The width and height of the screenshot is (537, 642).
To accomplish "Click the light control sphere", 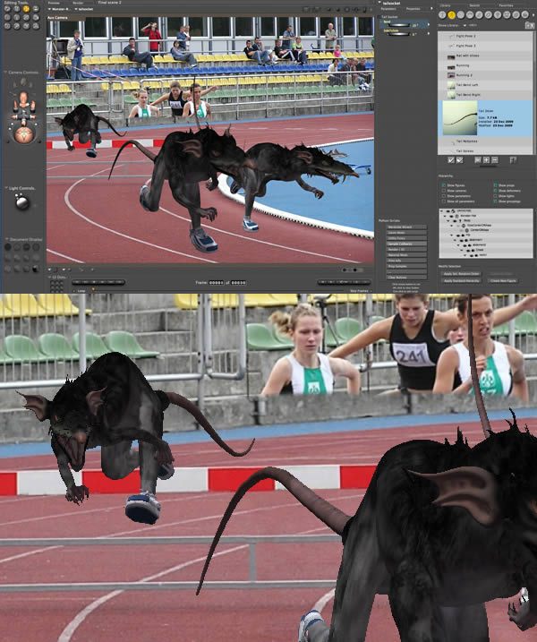I will coord(21,202).
